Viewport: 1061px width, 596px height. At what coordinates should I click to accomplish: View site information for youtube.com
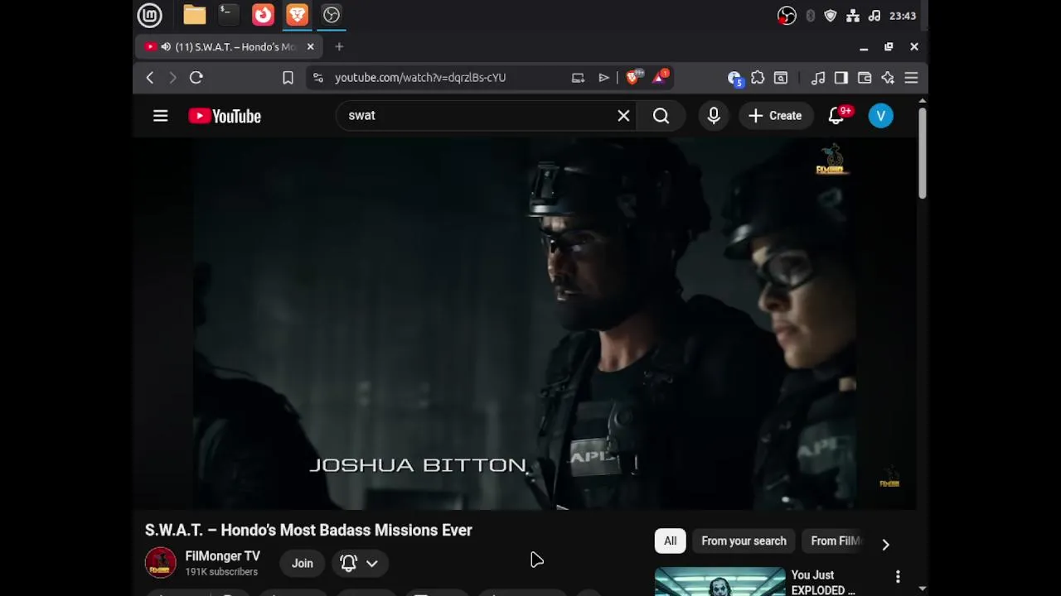pos(317,78)
